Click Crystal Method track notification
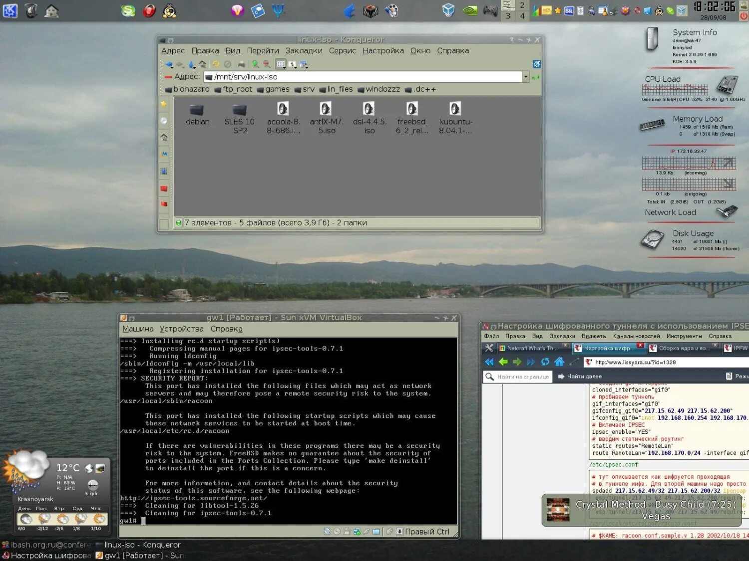Image resolution: width=749 pixels, height=561 pixels. [x=642, y=510]
